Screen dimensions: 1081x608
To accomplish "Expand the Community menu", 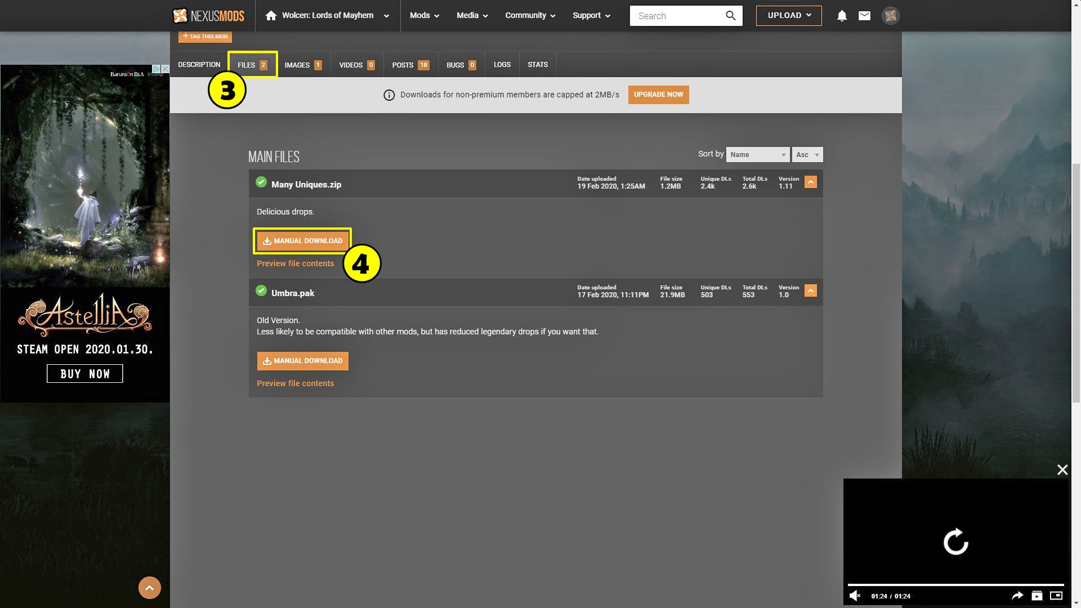I will pyautogui.click(x=530, y=16).
